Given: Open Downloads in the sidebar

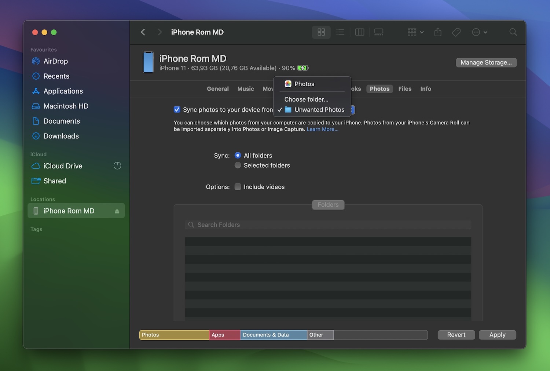Looking at the screenshot, I should [76, 136].
